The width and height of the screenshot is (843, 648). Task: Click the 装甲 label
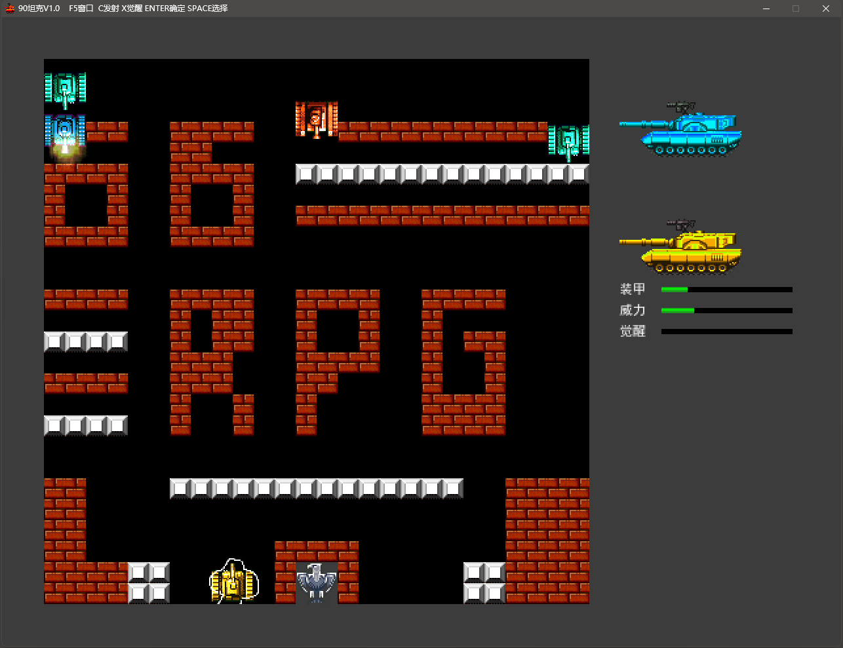tap(633, 289)
